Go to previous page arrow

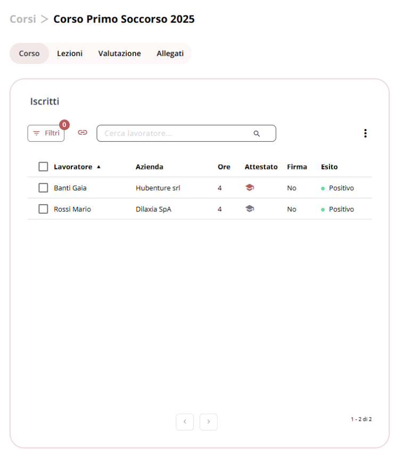185,422
